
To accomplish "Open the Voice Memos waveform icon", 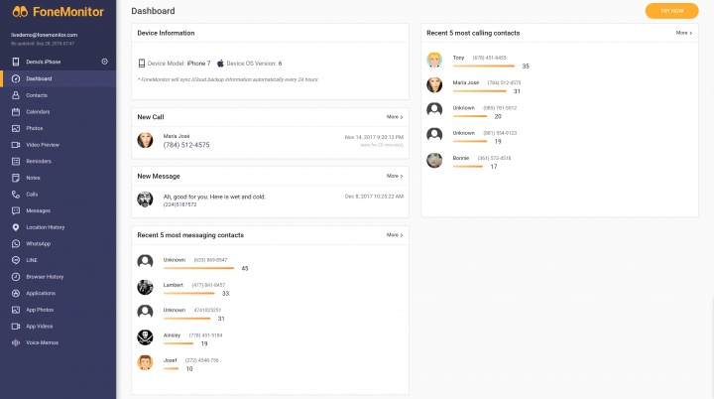I will [16, 342].
